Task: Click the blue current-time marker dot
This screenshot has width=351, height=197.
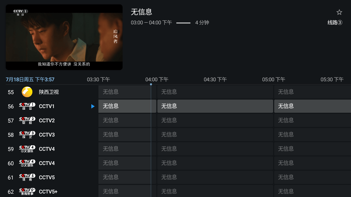Action: click(151, 84)
